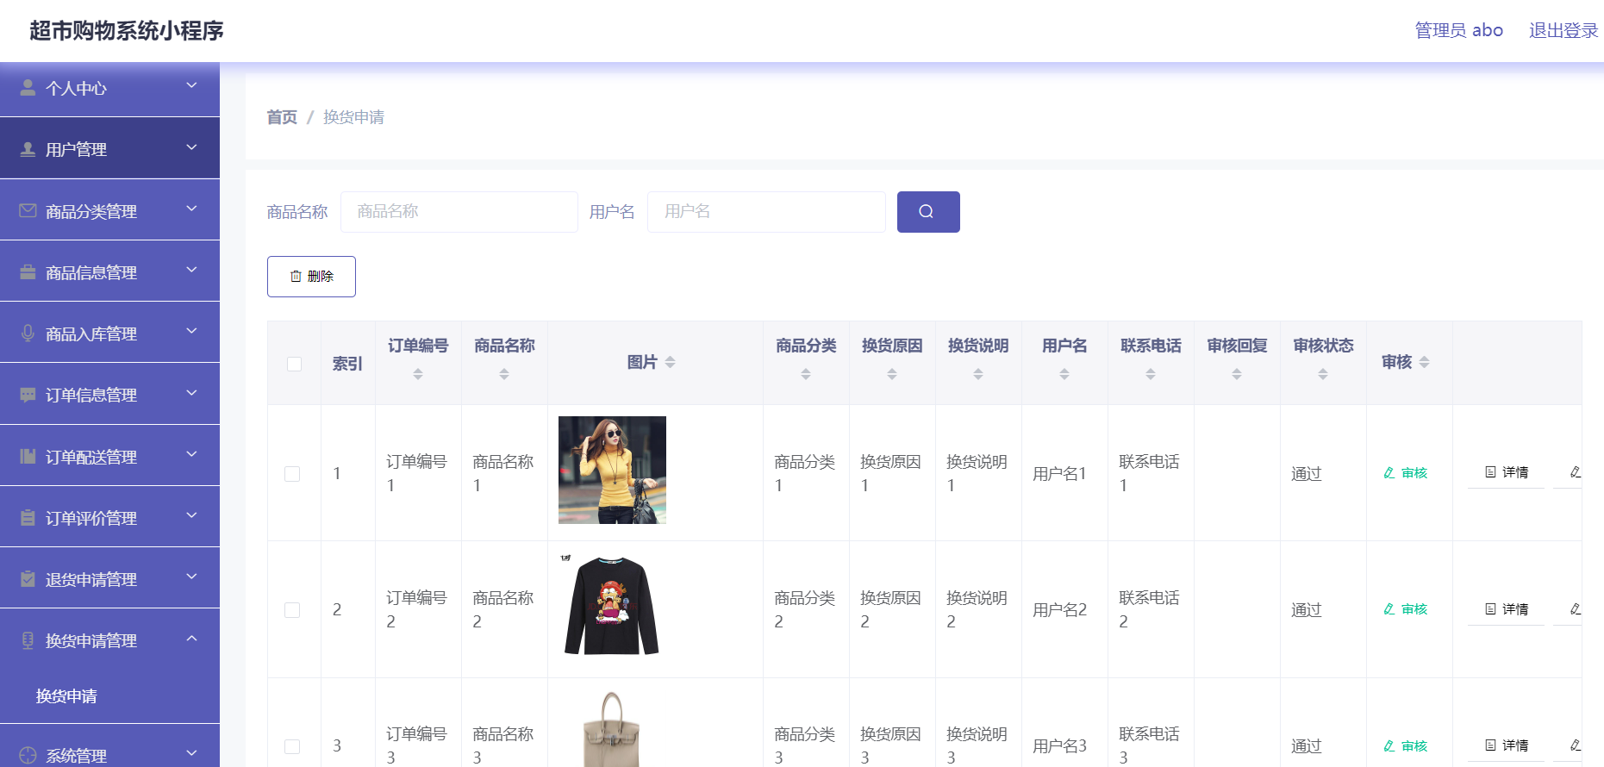Sort the 图片 column
Image resolution: width=1604 pixels, height=767 pixels.
point(671,362)
